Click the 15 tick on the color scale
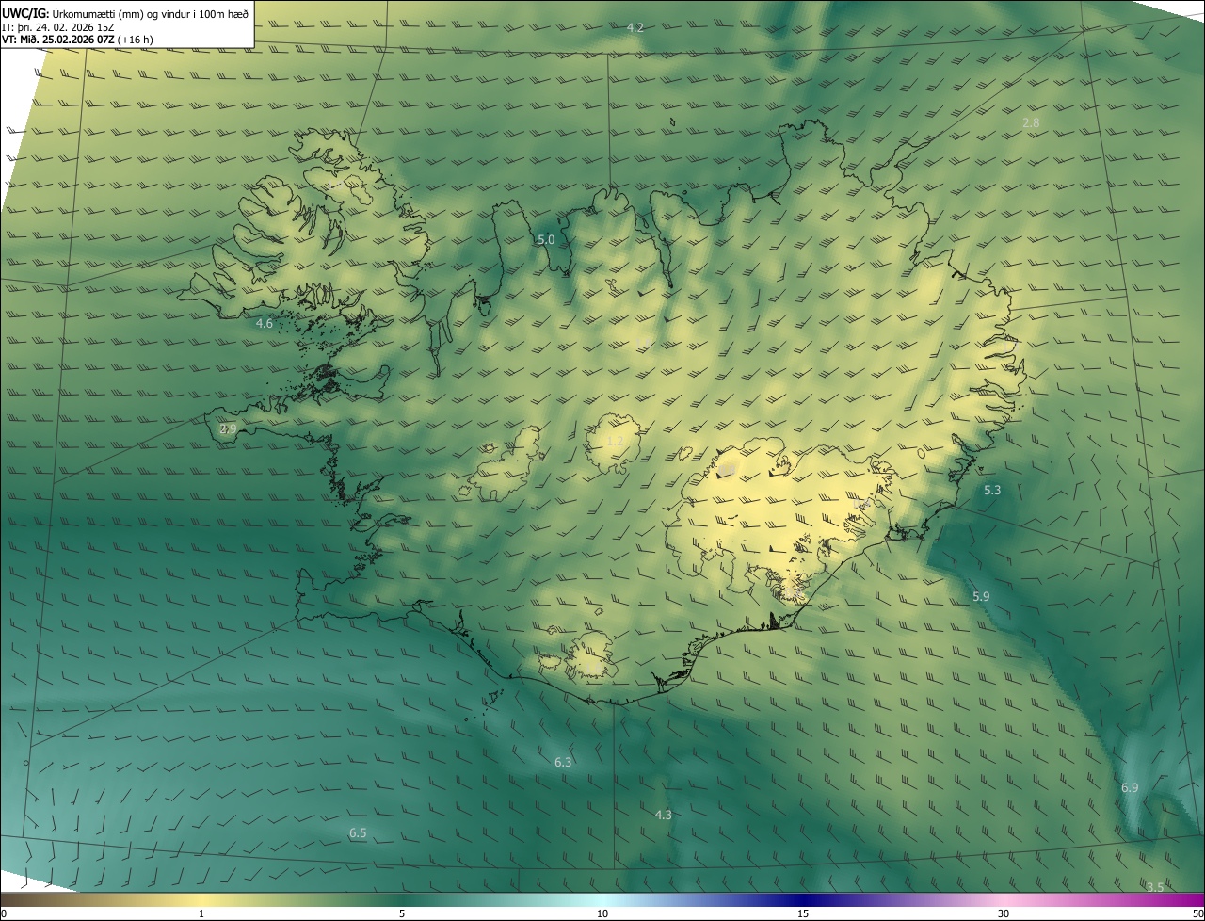1205x921 pixels. pyautogui.click(x=803, y=913)
